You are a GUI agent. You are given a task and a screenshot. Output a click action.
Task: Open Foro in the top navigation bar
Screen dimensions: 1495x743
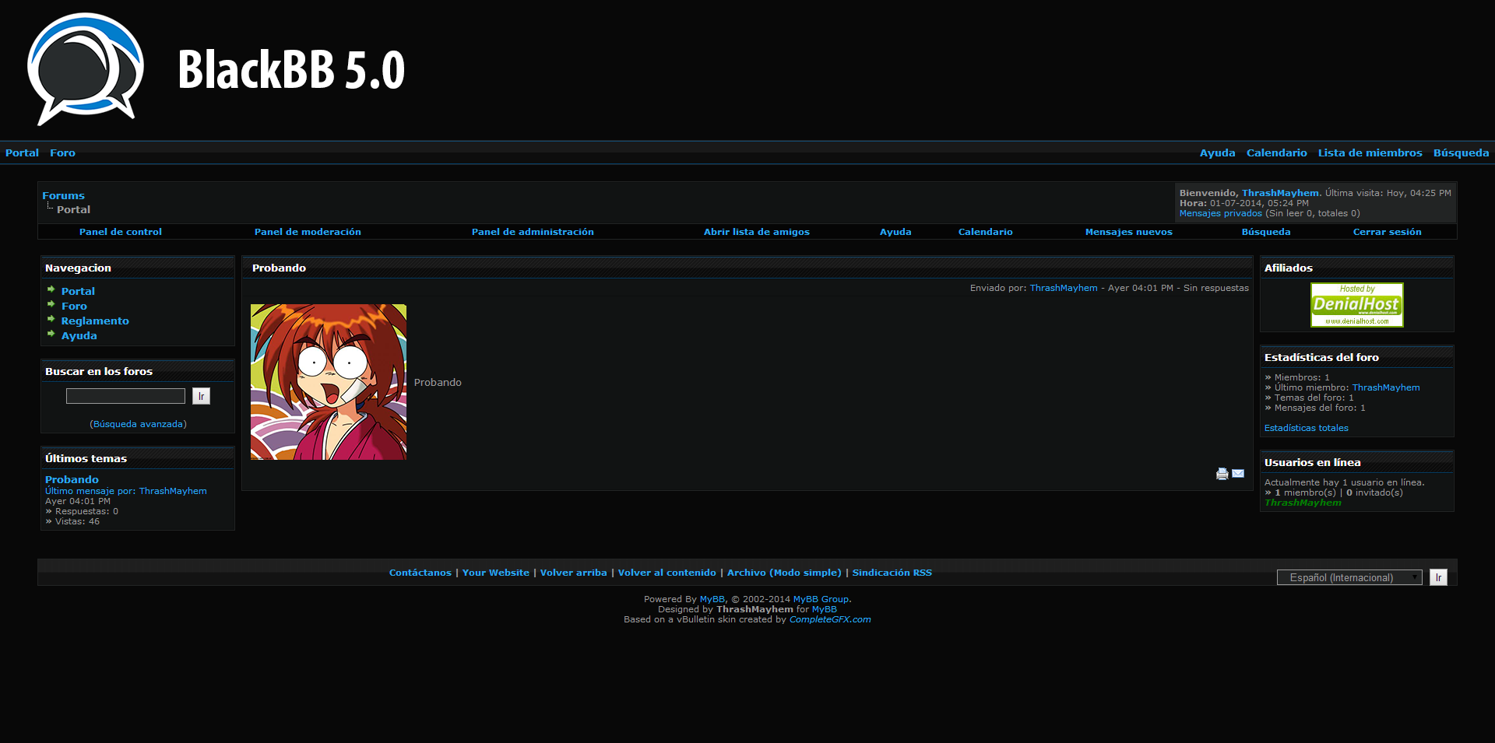62,153
